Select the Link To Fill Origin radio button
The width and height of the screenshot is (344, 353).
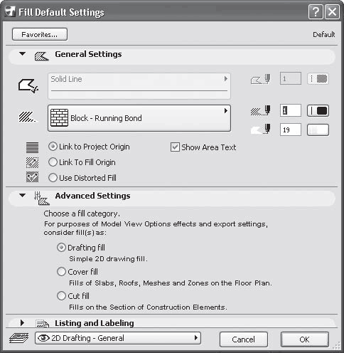[53, 162]
